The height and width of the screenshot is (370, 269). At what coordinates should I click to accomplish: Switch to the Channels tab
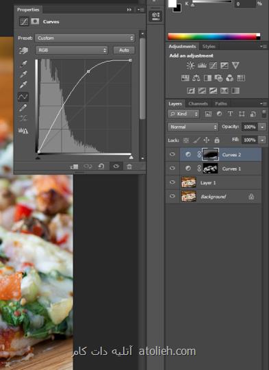tap(198, 103)
